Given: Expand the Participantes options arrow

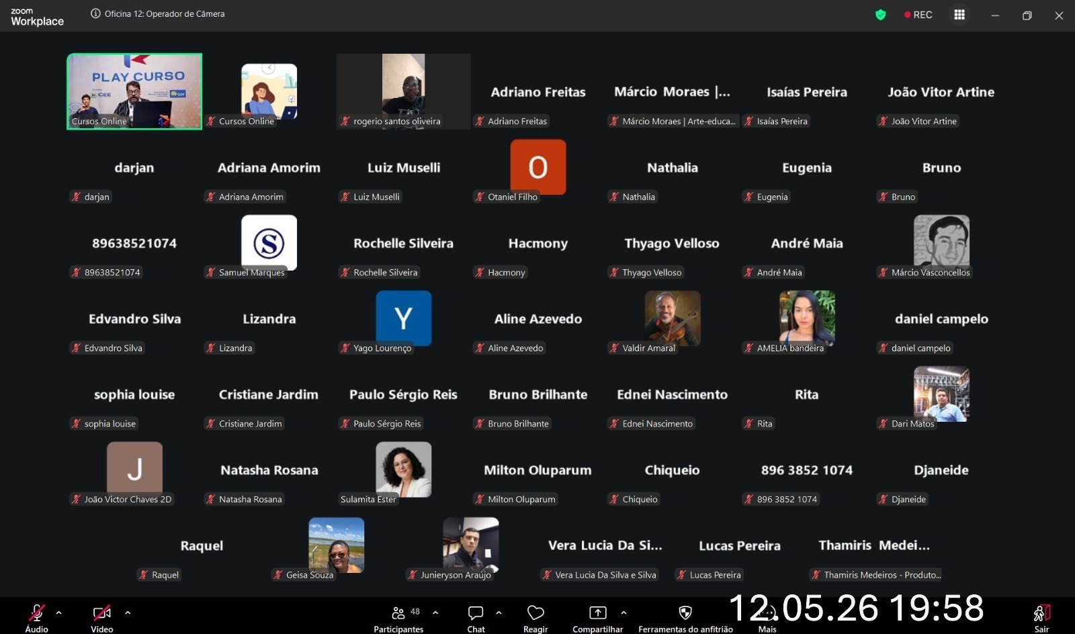Looking at the screenshot, I should (435, 613).
